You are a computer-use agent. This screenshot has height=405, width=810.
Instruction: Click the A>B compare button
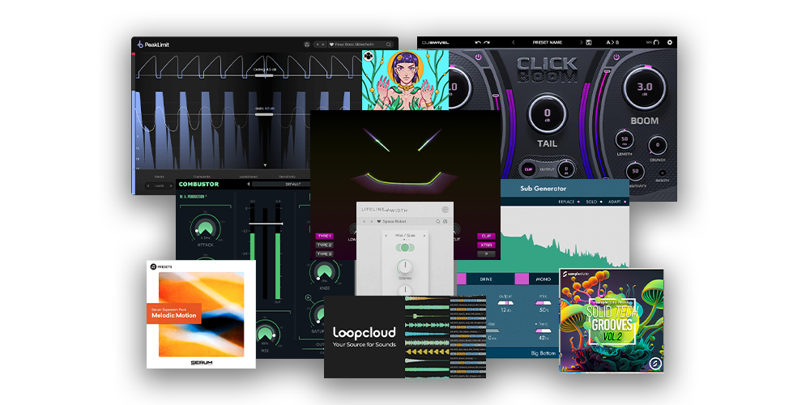click(x=612, y=42)
